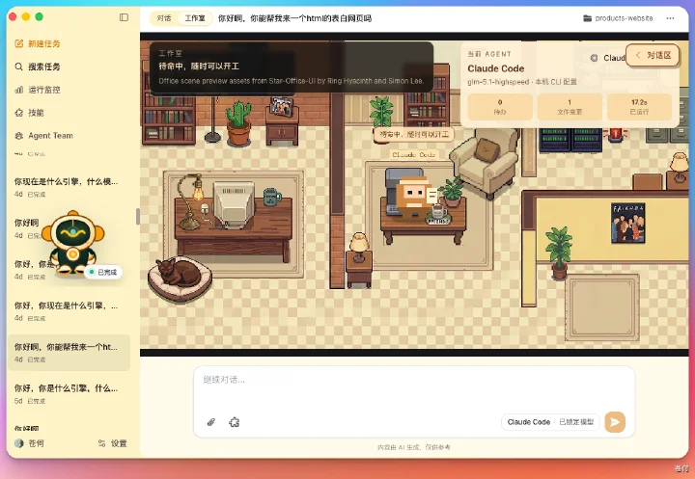This screenshot has width=695, height=479.
Task: Click the sleeping cat in the office scene
Action: click(x=180, y=274)
